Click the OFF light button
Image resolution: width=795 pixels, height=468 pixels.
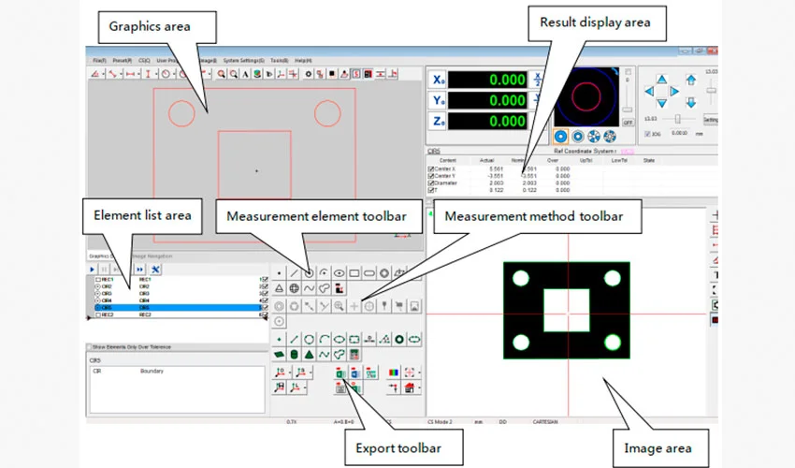628,122
